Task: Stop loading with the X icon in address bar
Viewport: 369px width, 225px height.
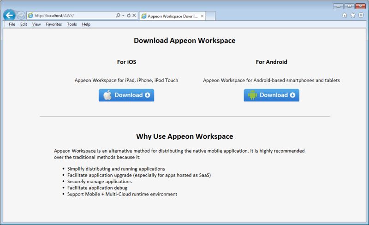Action: (x=134, y=15)
